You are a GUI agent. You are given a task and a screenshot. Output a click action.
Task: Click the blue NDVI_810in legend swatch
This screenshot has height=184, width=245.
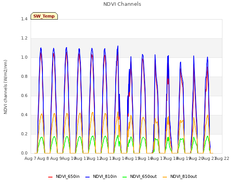point(88,177)
